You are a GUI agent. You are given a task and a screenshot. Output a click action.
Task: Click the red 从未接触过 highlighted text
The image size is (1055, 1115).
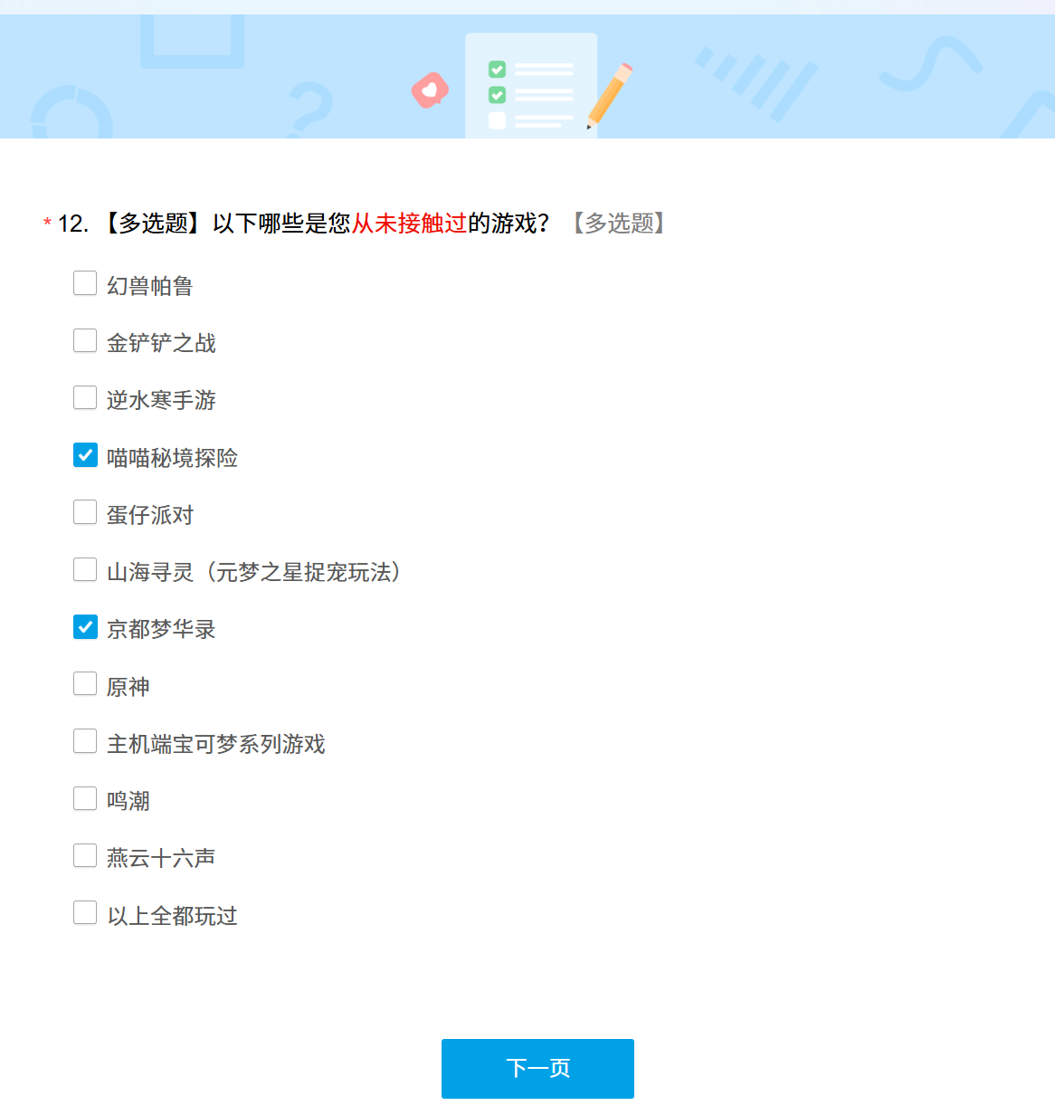[x=409, y=224]
